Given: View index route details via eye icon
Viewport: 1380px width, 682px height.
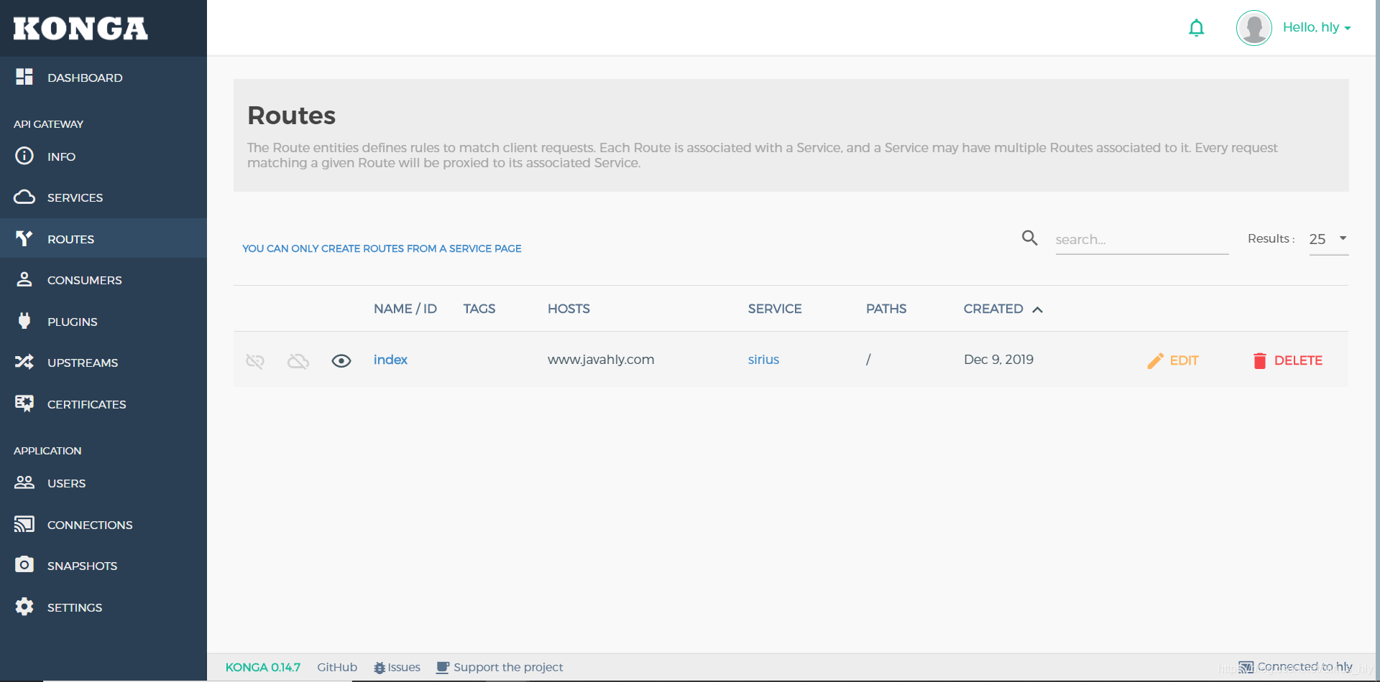Looking at the screenshot, I should [341, 360].
